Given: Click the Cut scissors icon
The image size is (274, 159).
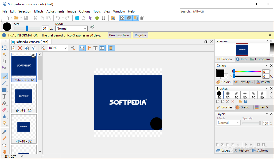Looking at the screenshot, I should tap(35, 18).
